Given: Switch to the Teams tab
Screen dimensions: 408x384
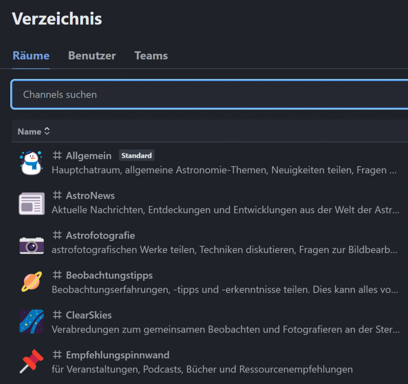Looking at the screenshot, I should pos(151,56).
